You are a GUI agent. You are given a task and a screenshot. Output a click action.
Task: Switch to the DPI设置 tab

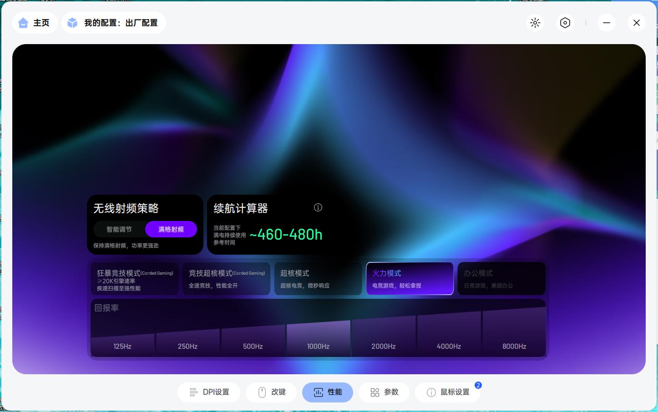(x=209, y=392)
